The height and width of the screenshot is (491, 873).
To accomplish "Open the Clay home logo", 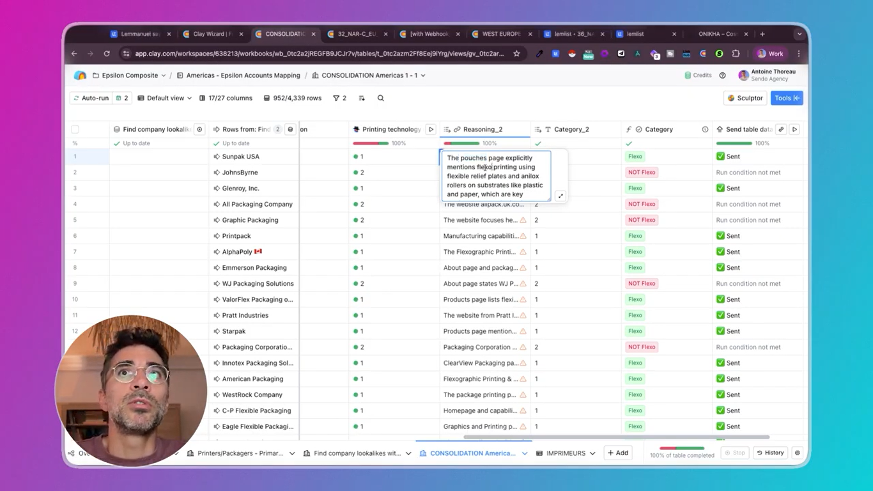I will (80, 75).
